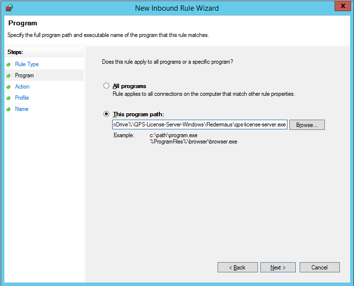Click the green bullet next to Profile step
The height and width of the screenshot is (286, 354).
coord(8,98)
